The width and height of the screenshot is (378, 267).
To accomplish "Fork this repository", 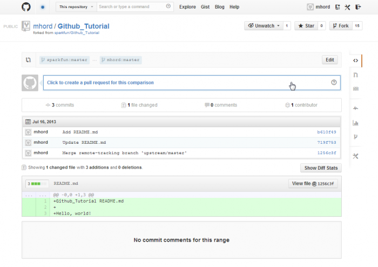I will pyautogui.click(x=341, y=26).
